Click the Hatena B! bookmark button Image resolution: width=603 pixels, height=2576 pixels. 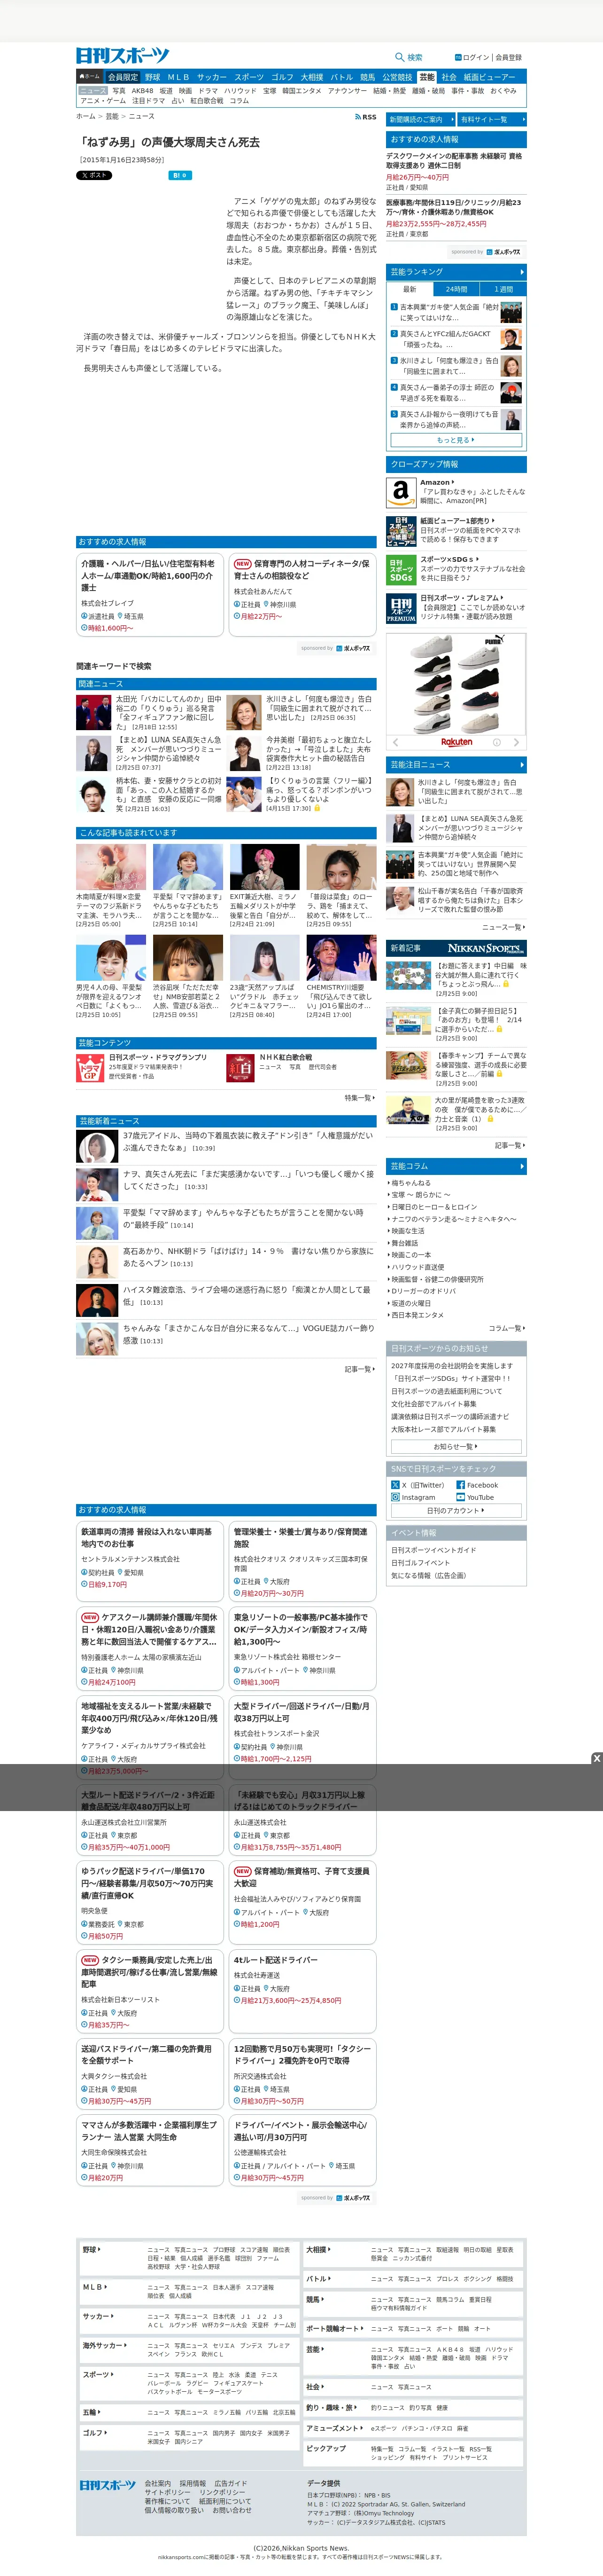point(180,175)
